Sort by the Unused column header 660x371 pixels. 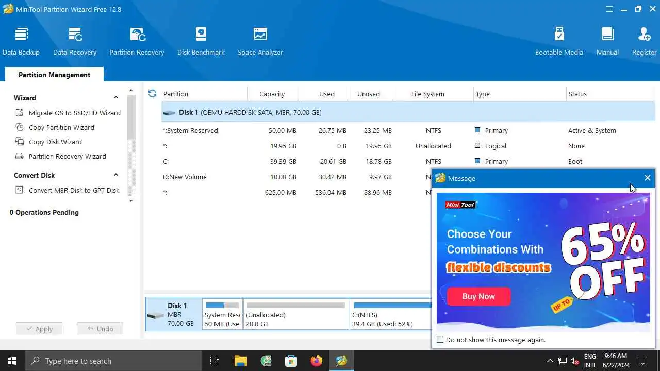[369, 94]
